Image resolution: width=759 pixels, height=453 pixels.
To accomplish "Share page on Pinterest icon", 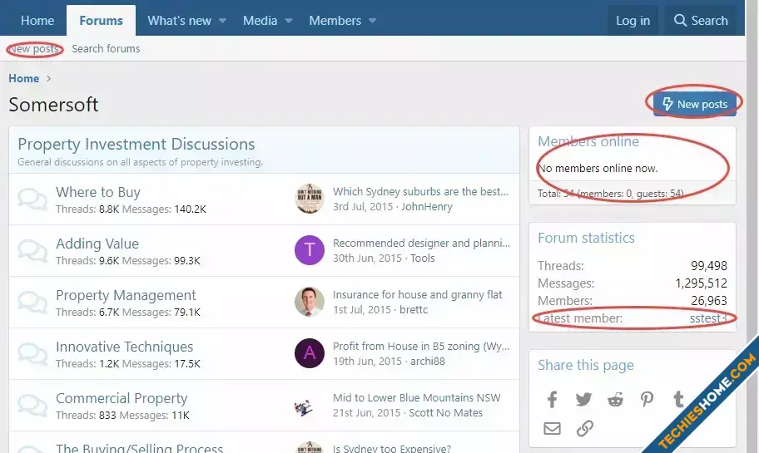I will coord(647,399).
